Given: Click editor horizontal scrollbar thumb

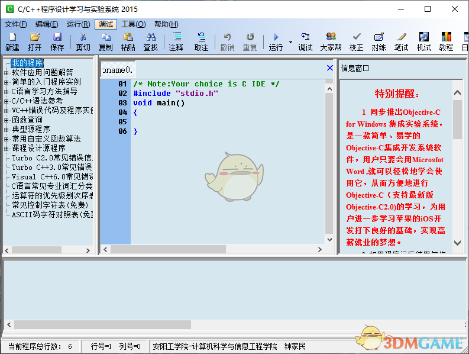Looking at the screenshot, I should click(168, 249).
